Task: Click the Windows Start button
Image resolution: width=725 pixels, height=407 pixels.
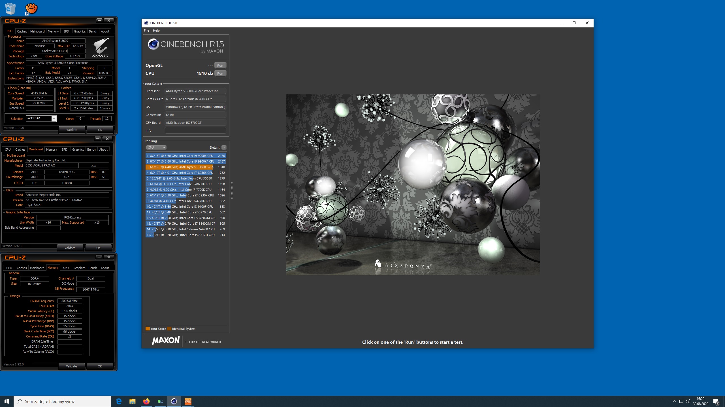Action: coord(7,401)
